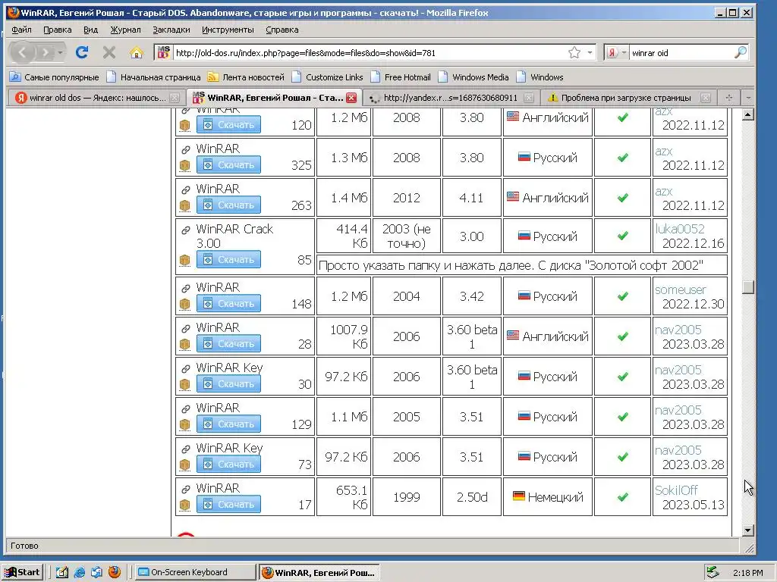Open the navigation history dropdown arrow
Viewport: 777px width, 582px height.
[x=60, y=52]
